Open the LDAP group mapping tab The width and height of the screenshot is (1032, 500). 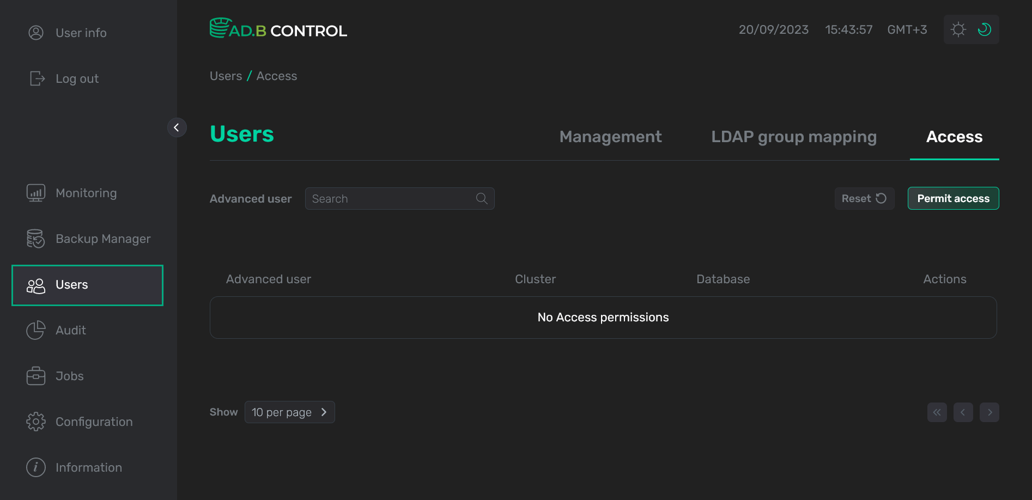click(793, 137)
